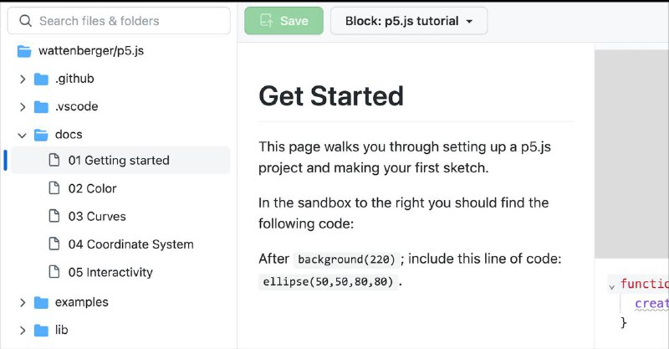Collapse the docs folder chevron
This screenshot has height=349, width=669.
click(x=23, y=135)
